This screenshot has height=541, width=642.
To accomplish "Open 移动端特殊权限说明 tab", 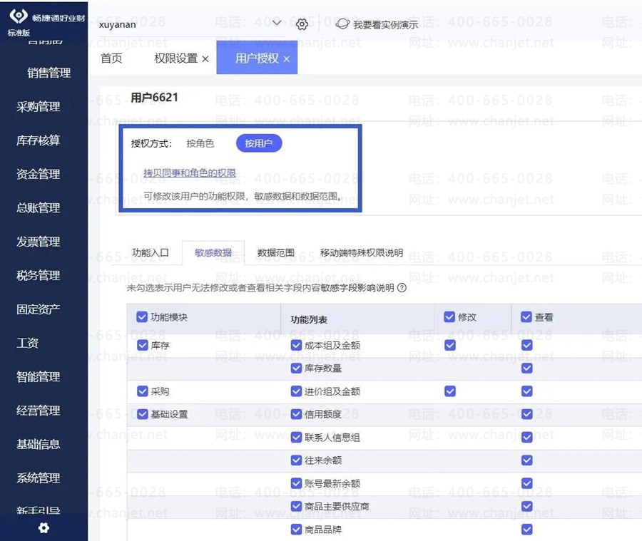I will (x=362, y=252).
